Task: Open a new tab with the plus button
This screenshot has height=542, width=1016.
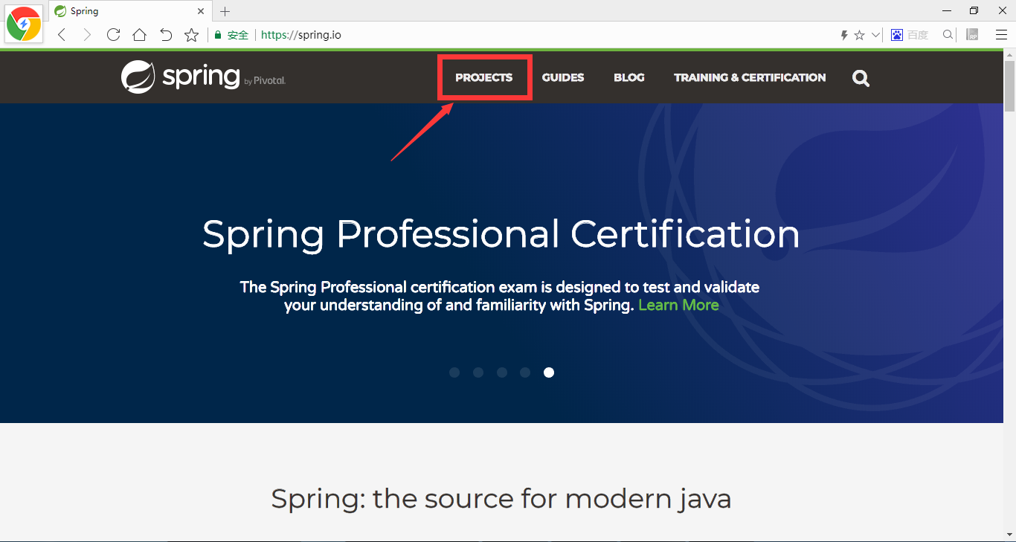Action: coord(225,11)
